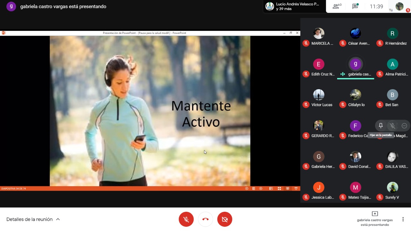The height and width of the screenshot is (231, 411).
Task: Click Surely V participant avatar
Action: coord(392,187)
